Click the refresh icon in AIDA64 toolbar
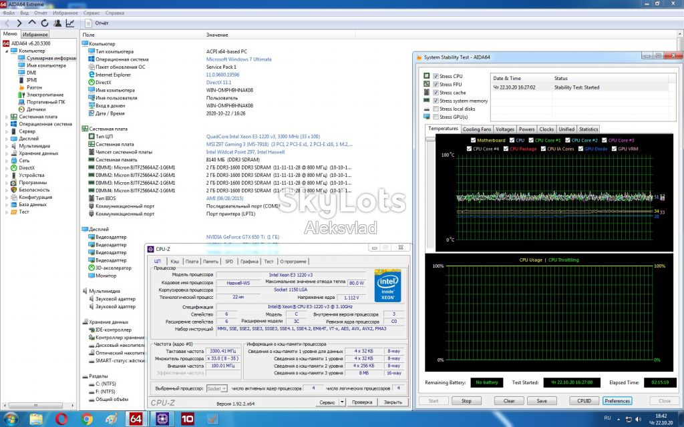684x427 pixels. (45, 23)
